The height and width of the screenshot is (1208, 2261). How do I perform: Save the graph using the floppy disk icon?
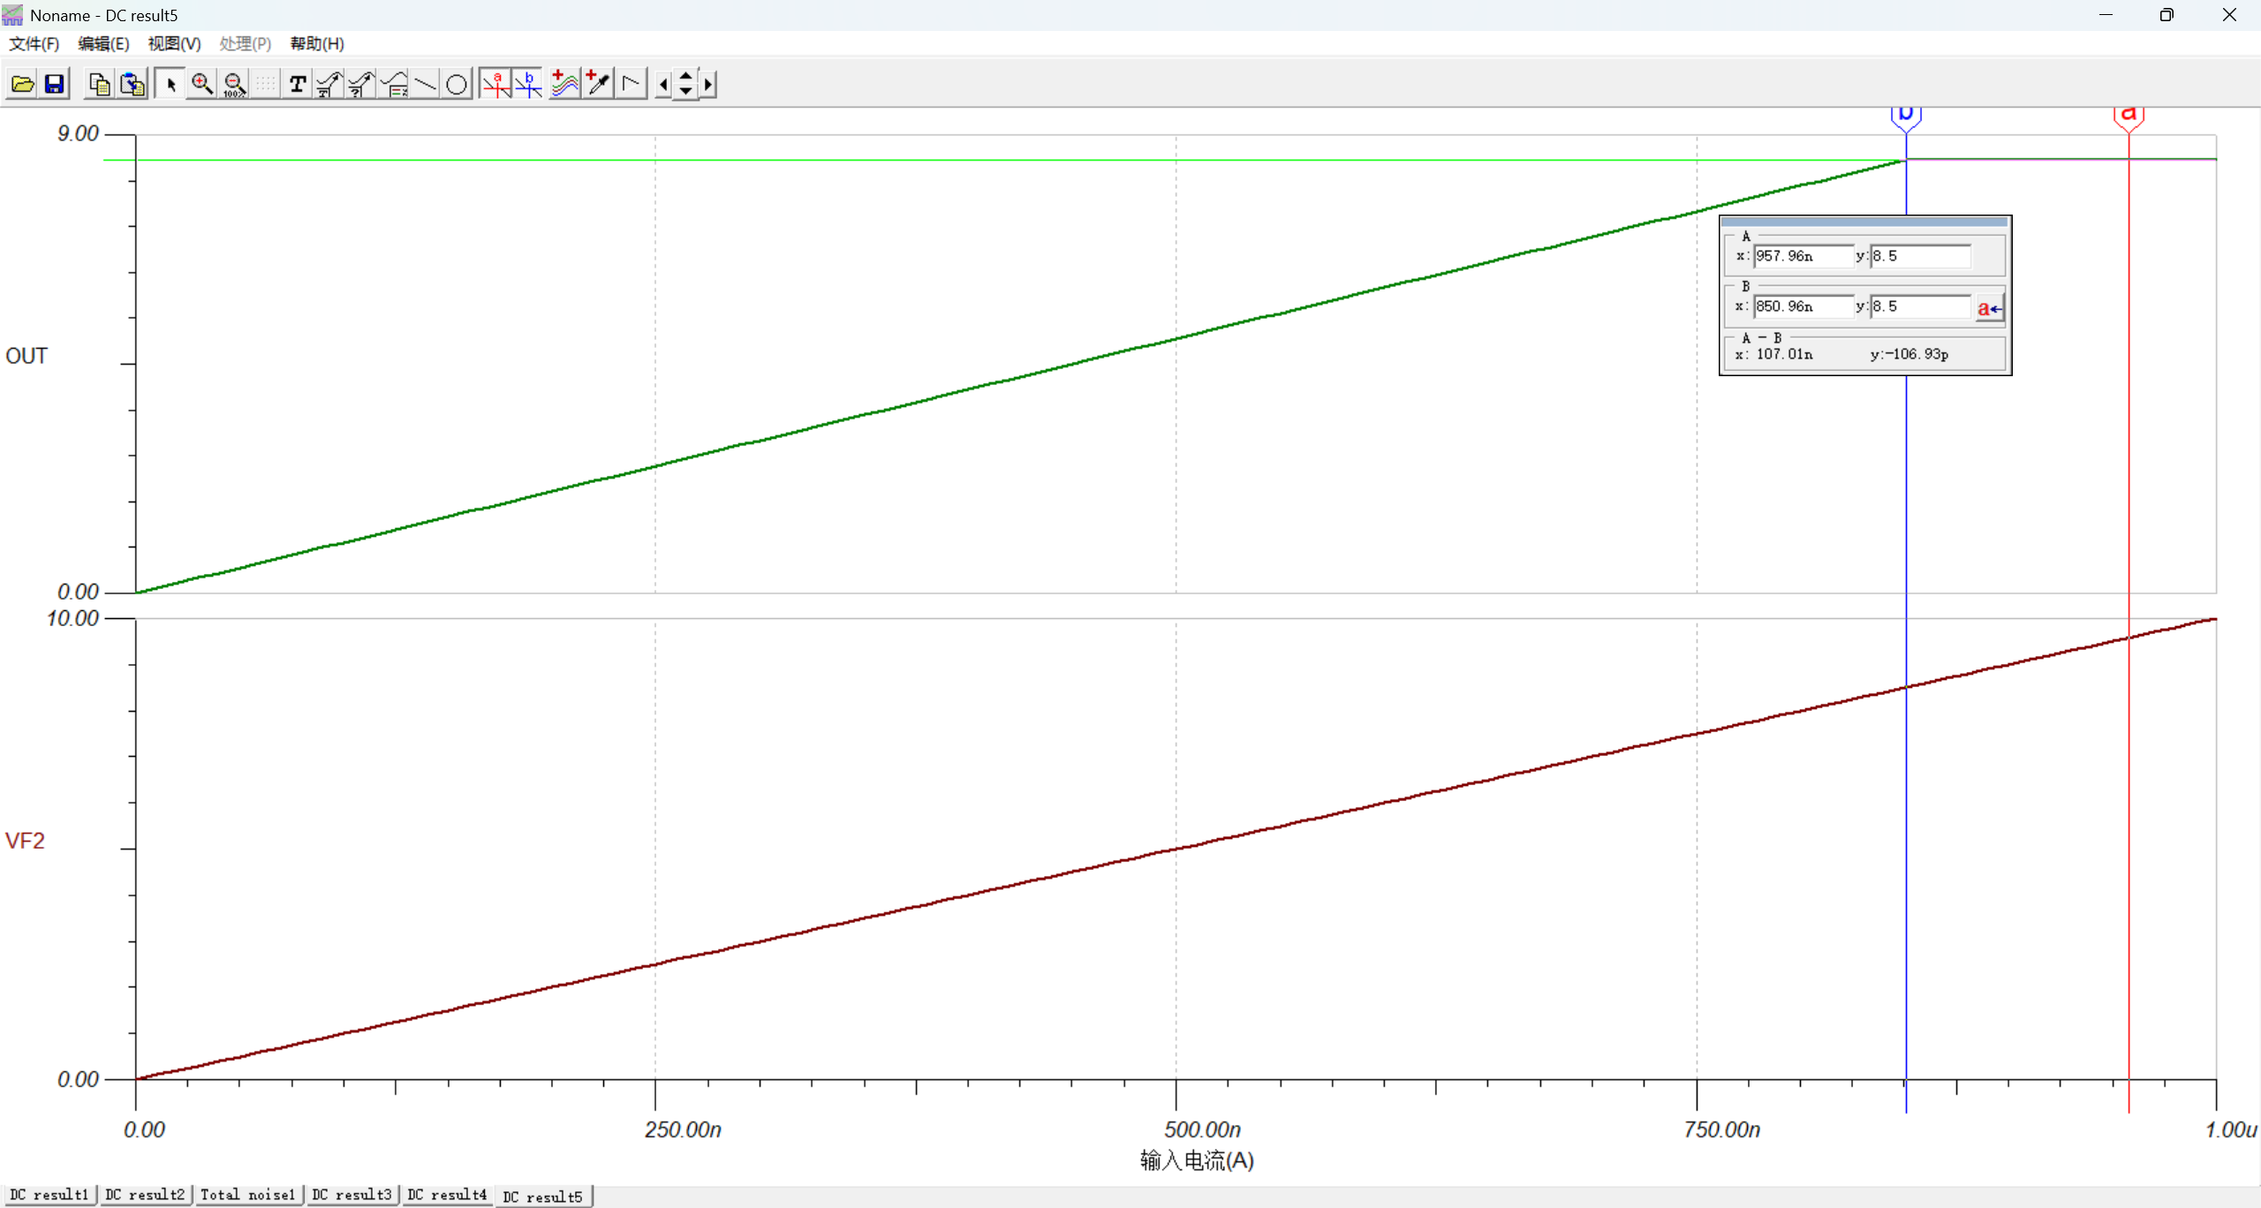click(55, 85)
